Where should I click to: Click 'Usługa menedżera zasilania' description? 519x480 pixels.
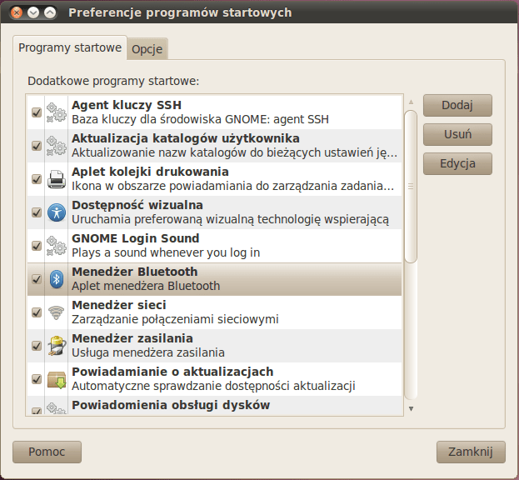tap(148, 352)
